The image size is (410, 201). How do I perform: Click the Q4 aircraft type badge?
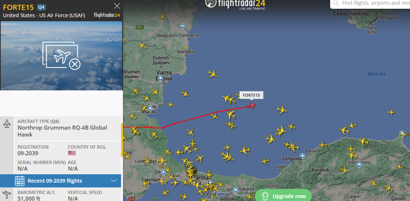[x=42, y=7]
